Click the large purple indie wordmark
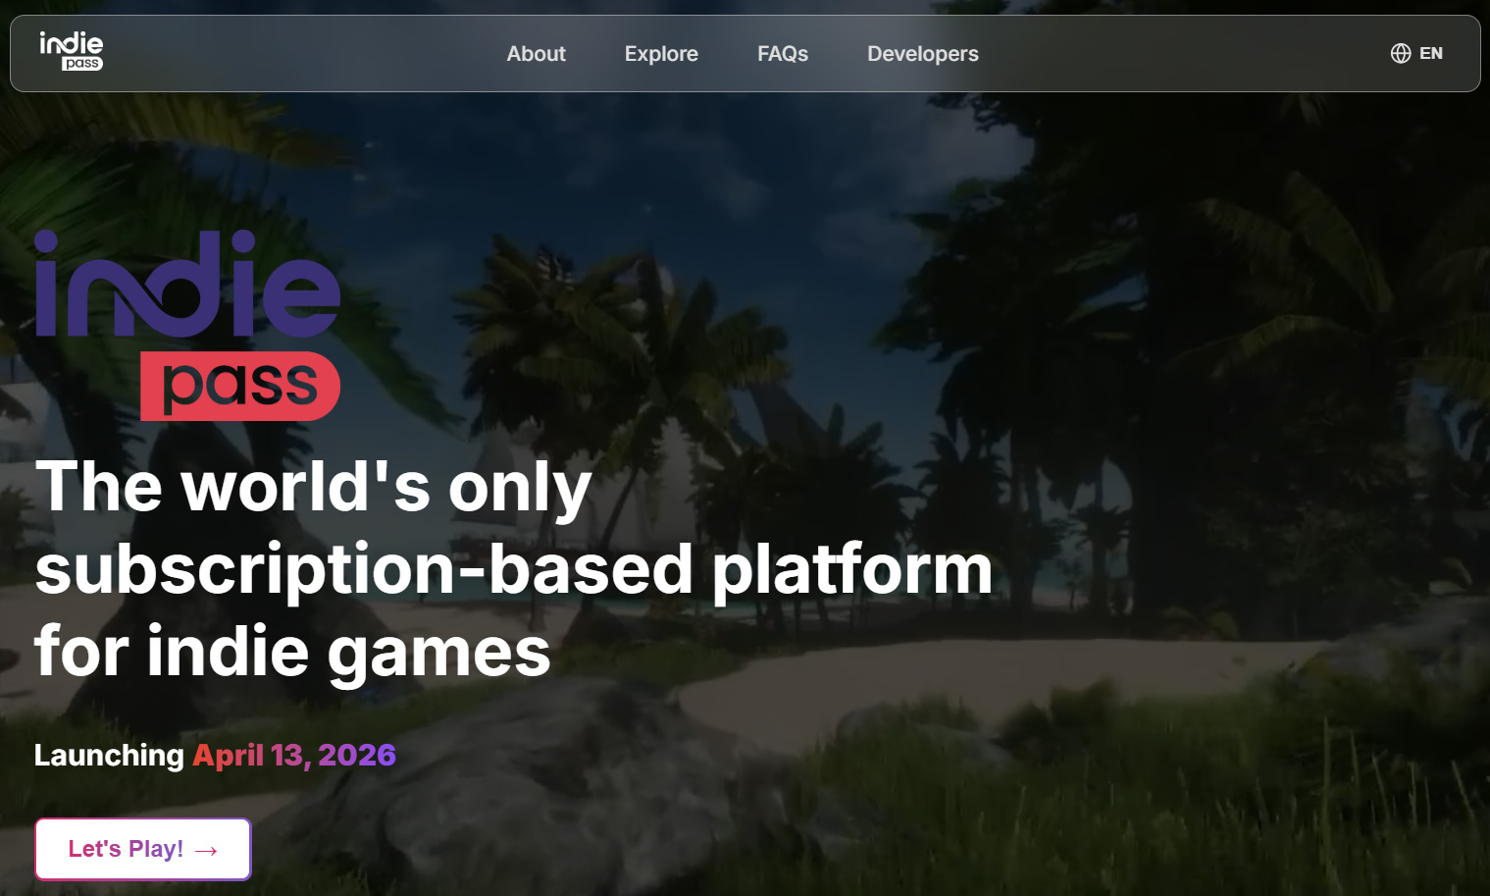This screenshot has width=1490, height=896. [x=186, y=286]
